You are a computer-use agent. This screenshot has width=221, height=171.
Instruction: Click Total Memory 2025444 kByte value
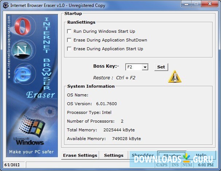tap(119, 130)
